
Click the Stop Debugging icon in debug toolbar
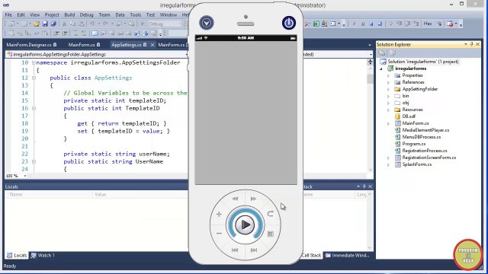(371, 24)
